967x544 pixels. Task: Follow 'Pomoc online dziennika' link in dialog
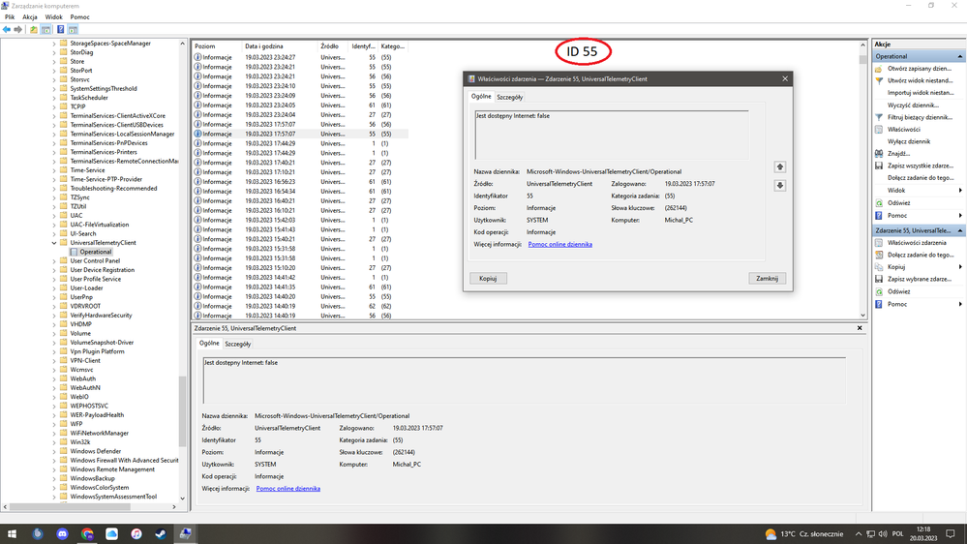pos(559,244)
